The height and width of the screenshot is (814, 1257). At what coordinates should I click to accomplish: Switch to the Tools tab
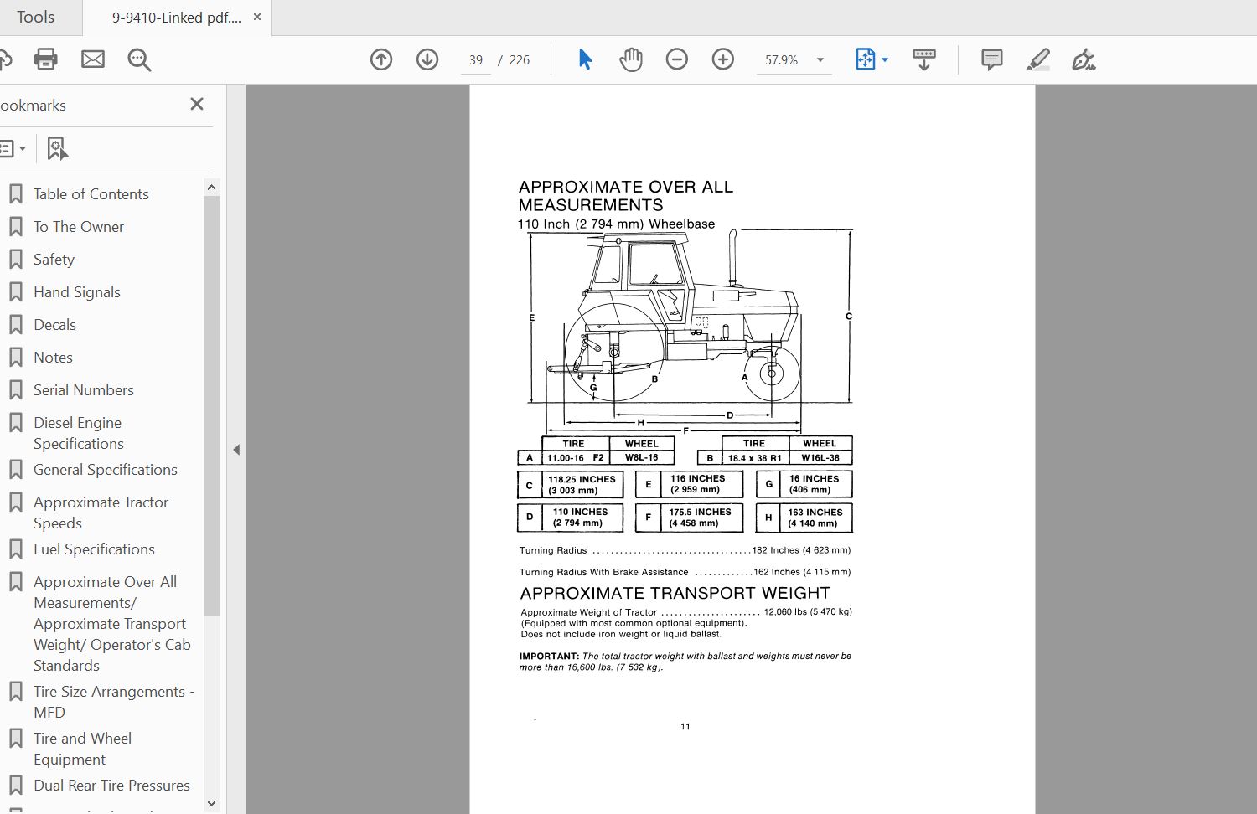pos(37,17)
